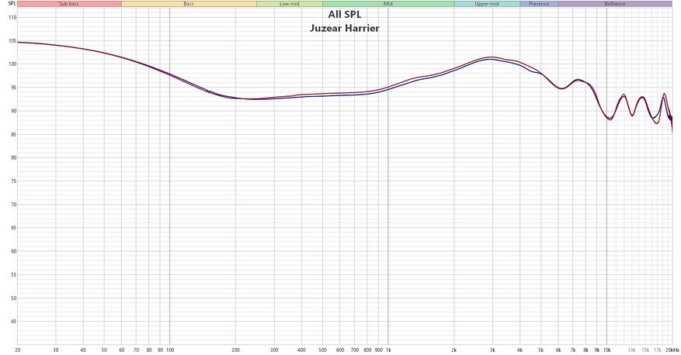Click the 700 label on the frequency axis

(x=355, y=350)
